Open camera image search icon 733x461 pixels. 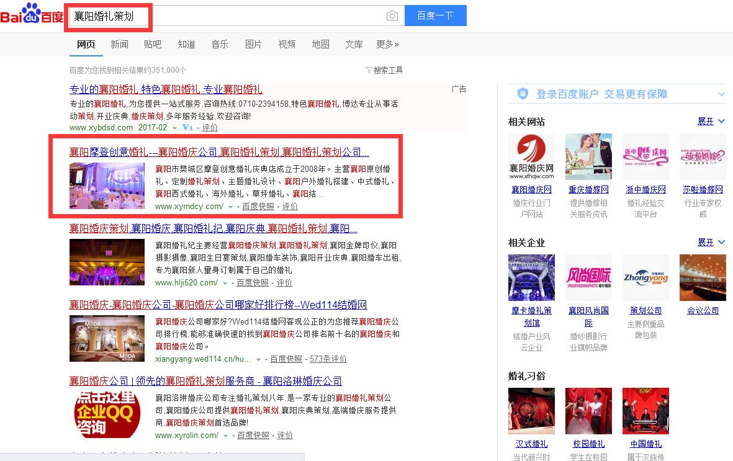[392, 16]
